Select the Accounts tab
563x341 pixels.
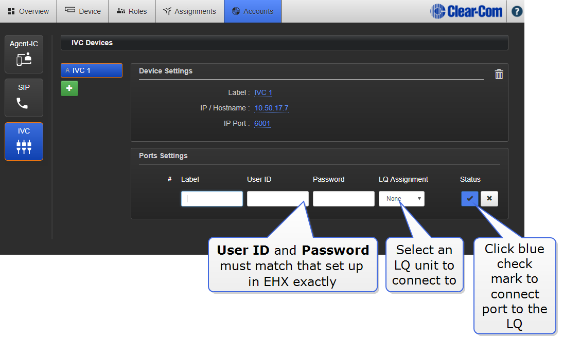(252, 11)
